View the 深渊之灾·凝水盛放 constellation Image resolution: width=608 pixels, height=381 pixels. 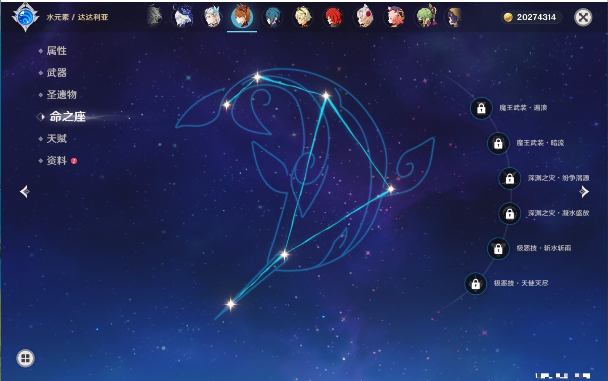[558, 213]
